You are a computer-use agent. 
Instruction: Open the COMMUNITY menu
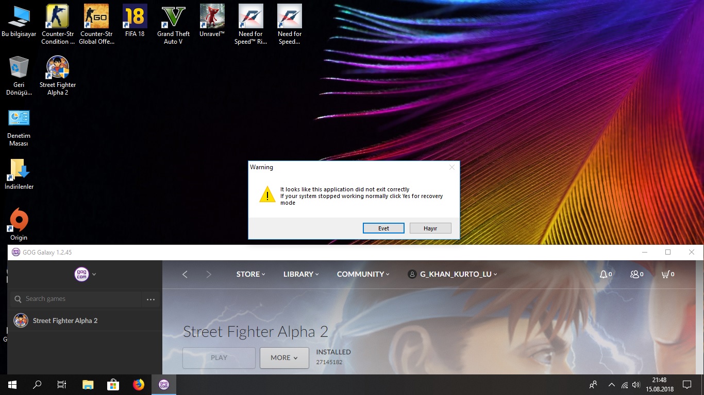[x=363, y=274]
